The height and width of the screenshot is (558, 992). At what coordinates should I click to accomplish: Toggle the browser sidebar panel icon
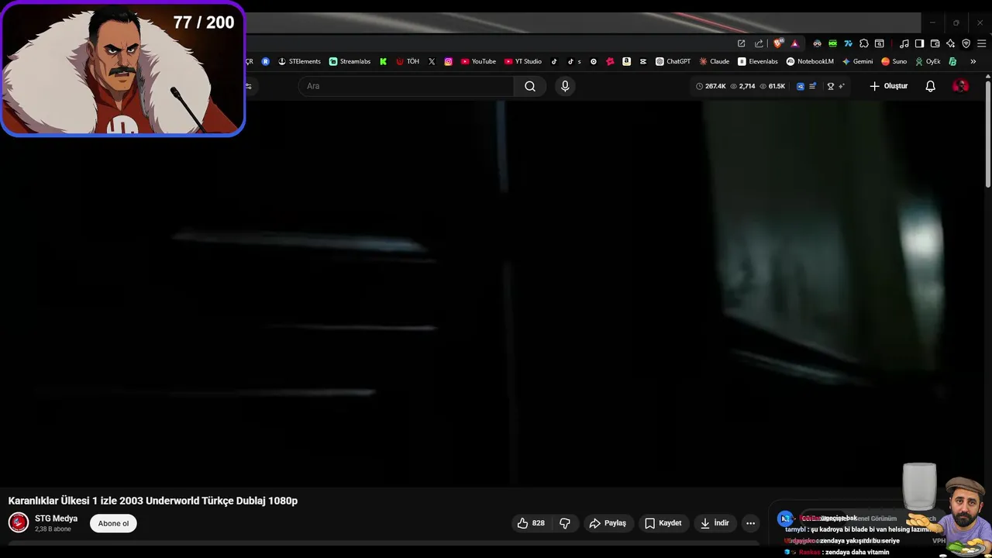pyautogui.click(x=919, y=43)
